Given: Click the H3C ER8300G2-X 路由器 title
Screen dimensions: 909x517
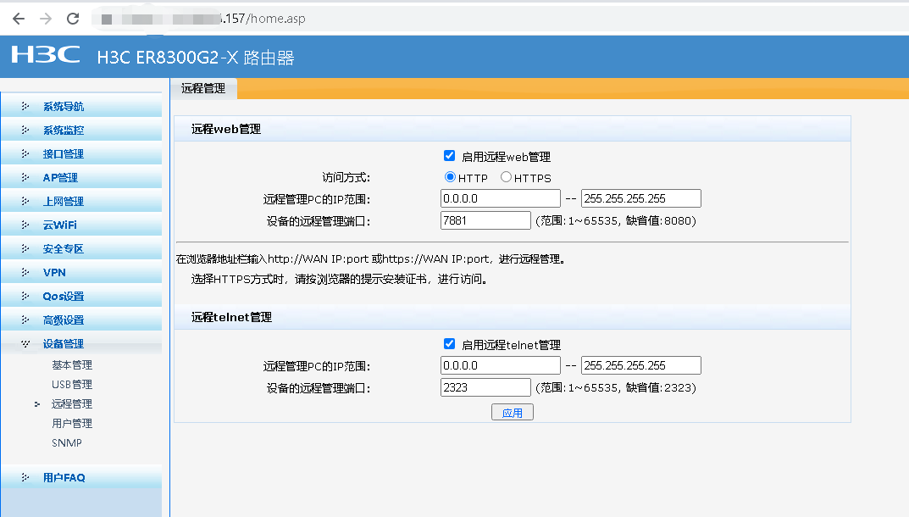Looking at the screenshot, I should click(196, 58).
